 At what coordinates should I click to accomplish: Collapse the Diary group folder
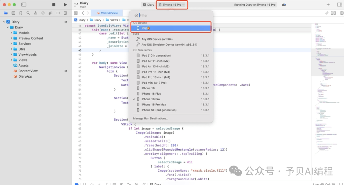click(x=8, y=27)
